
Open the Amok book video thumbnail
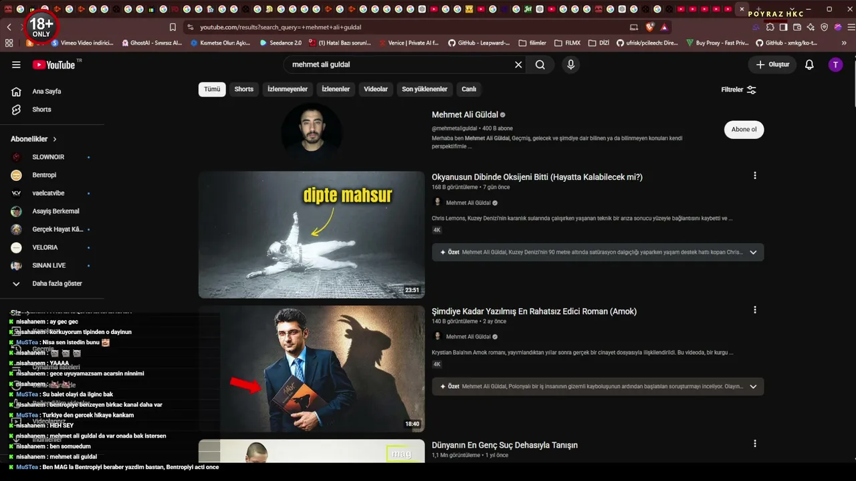pos(312,369)
